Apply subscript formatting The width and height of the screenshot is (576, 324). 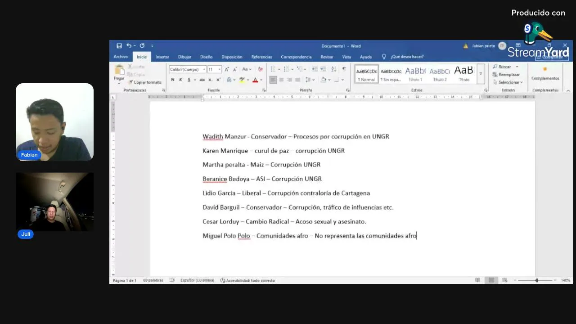tap(211, 80)
